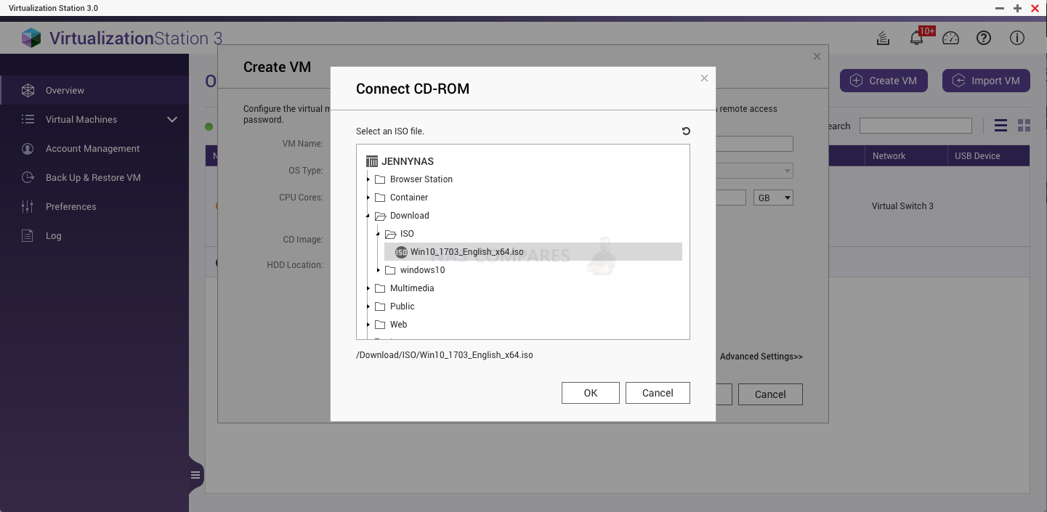Open the resource monitor gauge icon
The image size is (1047, 512).
950,38
